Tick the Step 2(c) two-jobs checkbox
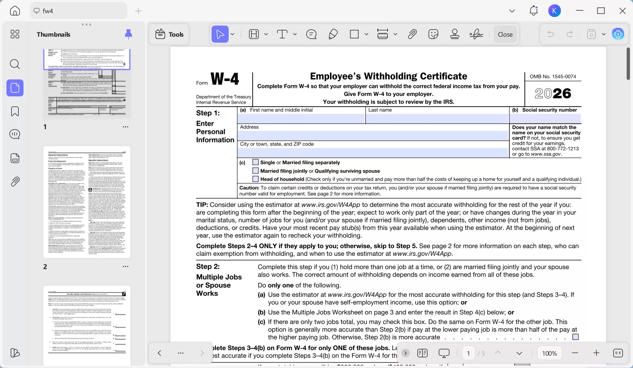Image resolution: width=633 pixels, height=368 pixels. coord(575,337)
